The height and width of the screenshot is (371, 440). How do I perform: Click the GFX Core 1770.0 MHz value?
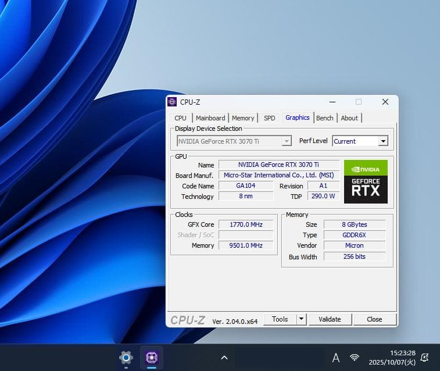246,224
